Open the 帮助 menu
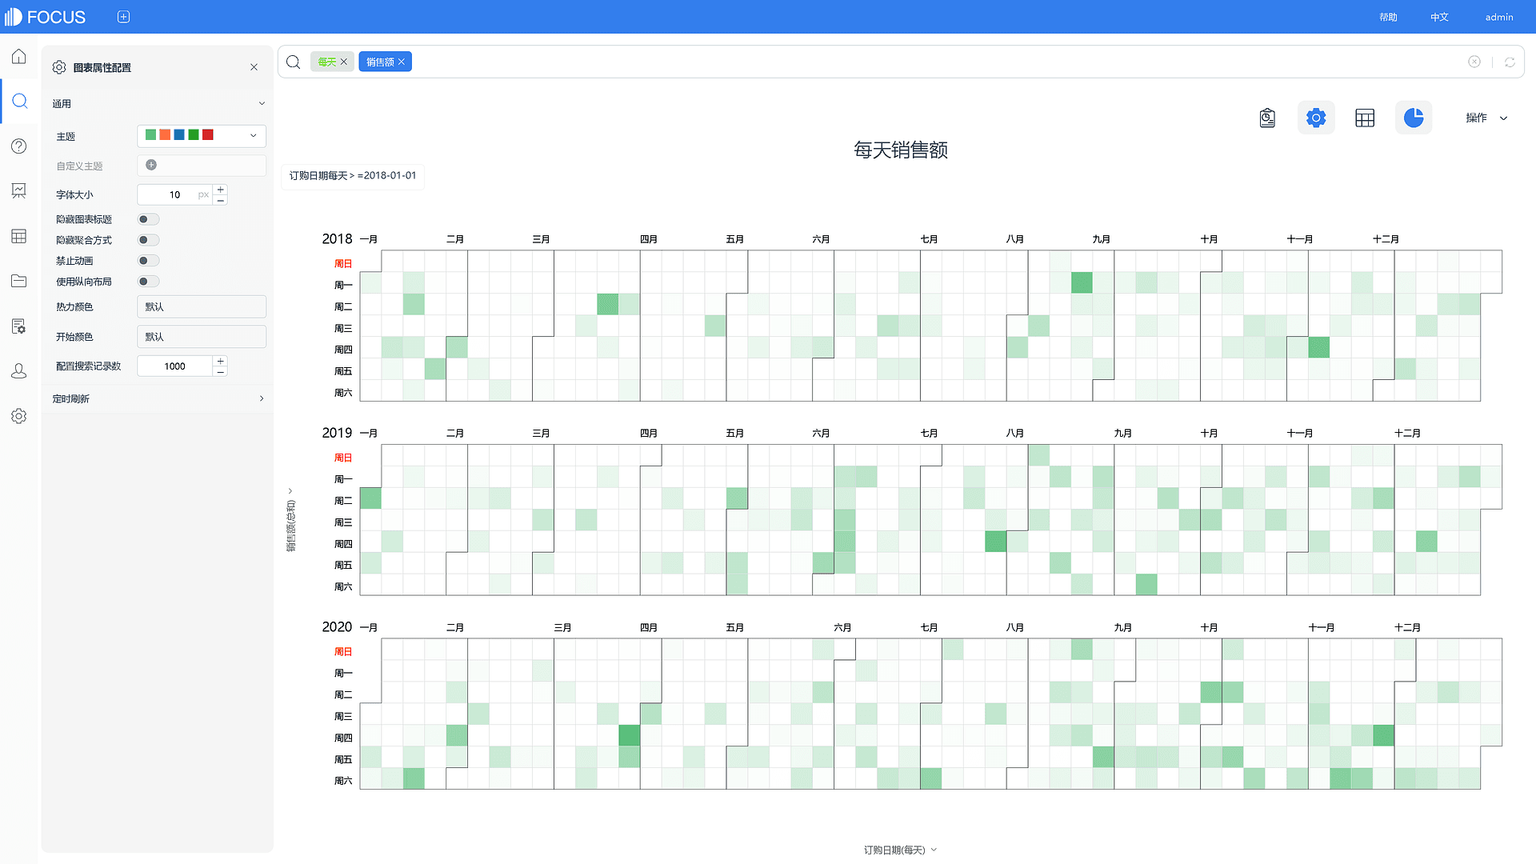Viewport: 1536px width, 864px height. tap(1388, 17)
